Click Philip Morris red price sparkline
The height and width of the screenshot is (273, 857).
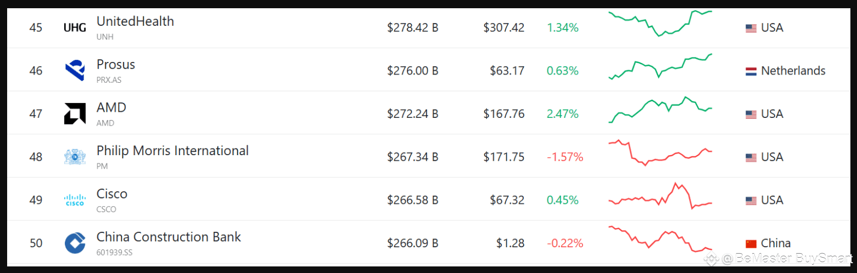(x=660, y=152)
